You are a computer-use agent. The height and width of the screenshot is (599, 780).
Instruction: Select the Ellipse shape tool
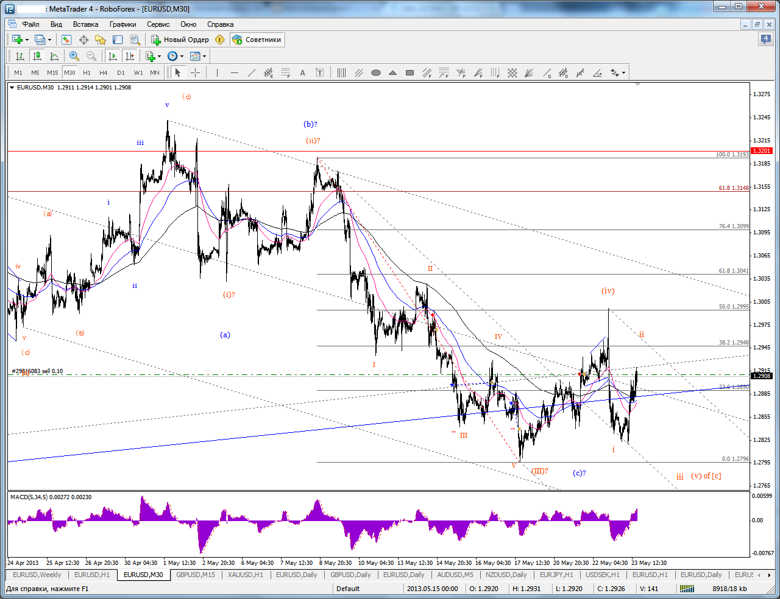click(x=376, y=72)
